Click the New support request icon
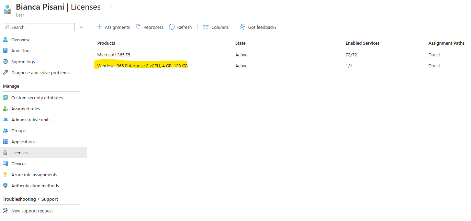471x221 pixels. [x=5, y=211]
